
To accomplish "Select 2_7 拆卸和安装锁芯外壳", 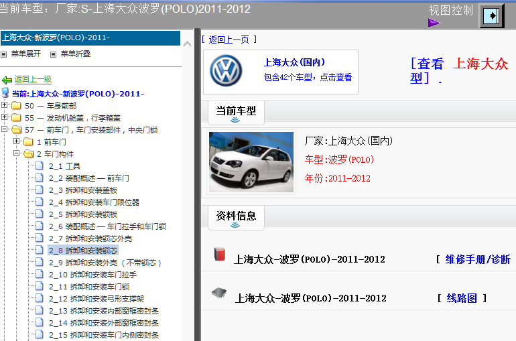I will (90, 238).
